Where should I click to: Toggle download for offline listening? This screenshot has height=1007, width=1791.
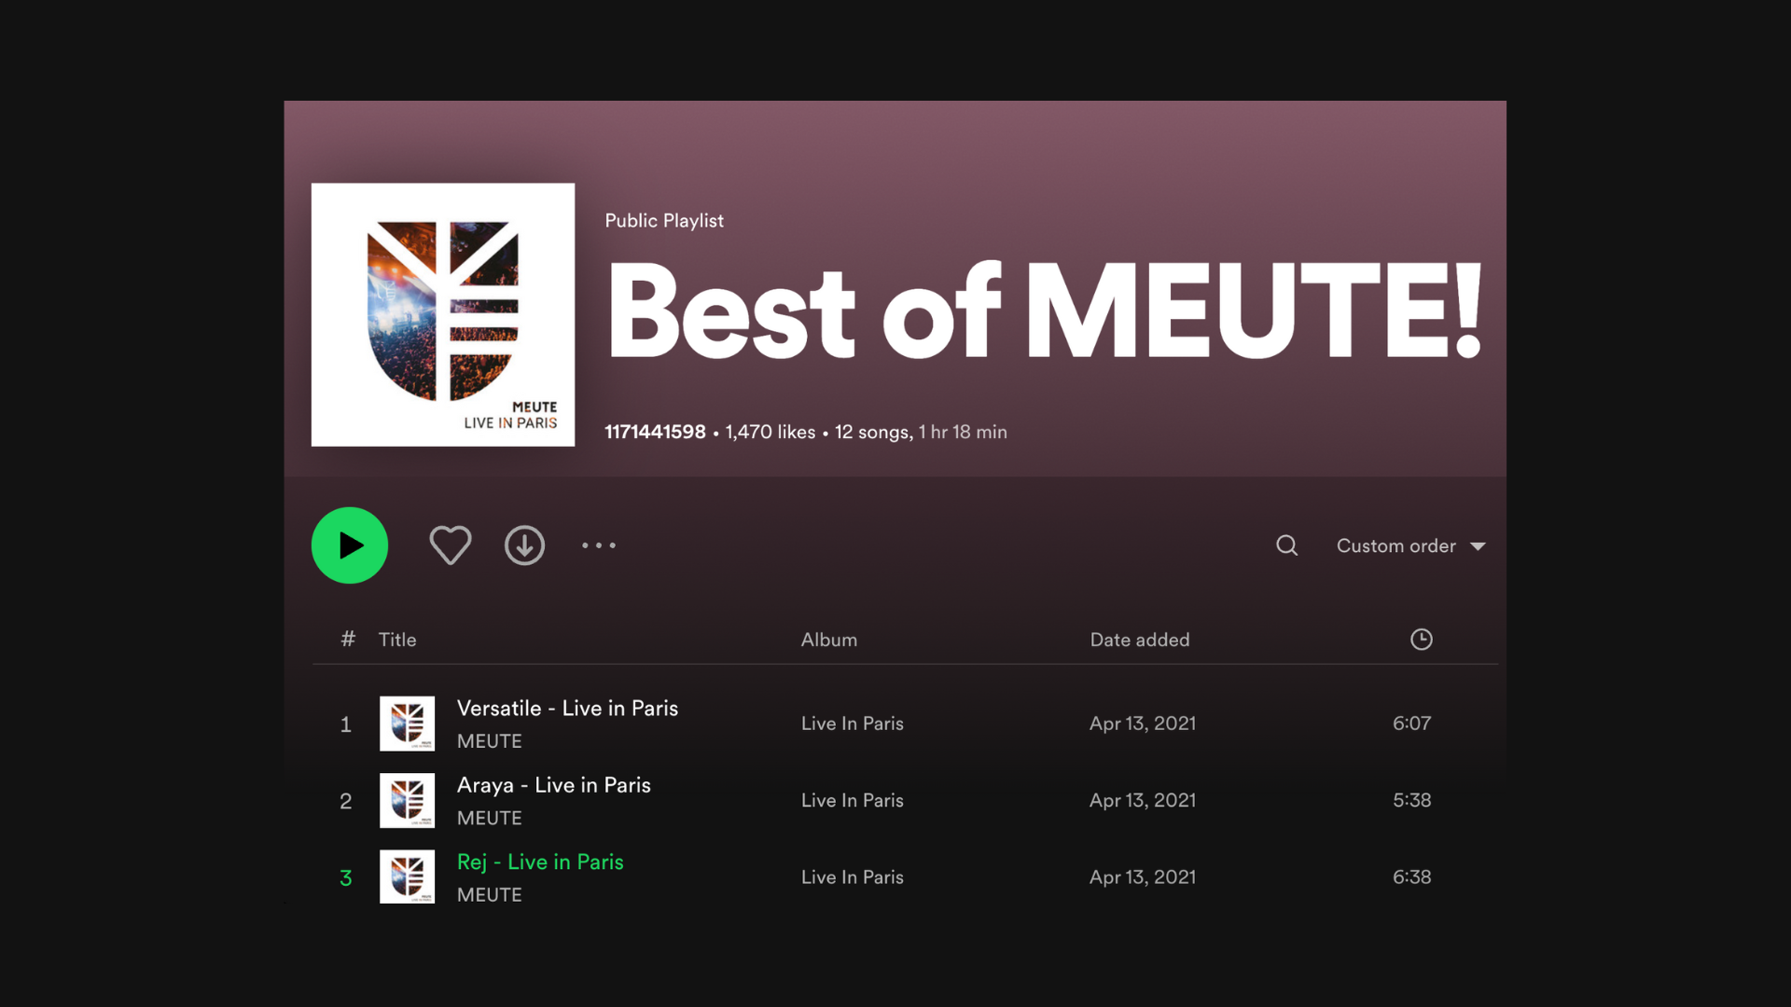point(524,545)
